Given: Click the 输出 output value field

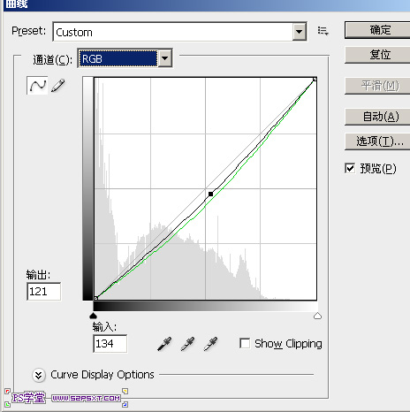Looking at the screenshot, I should (x=44, y=292).
